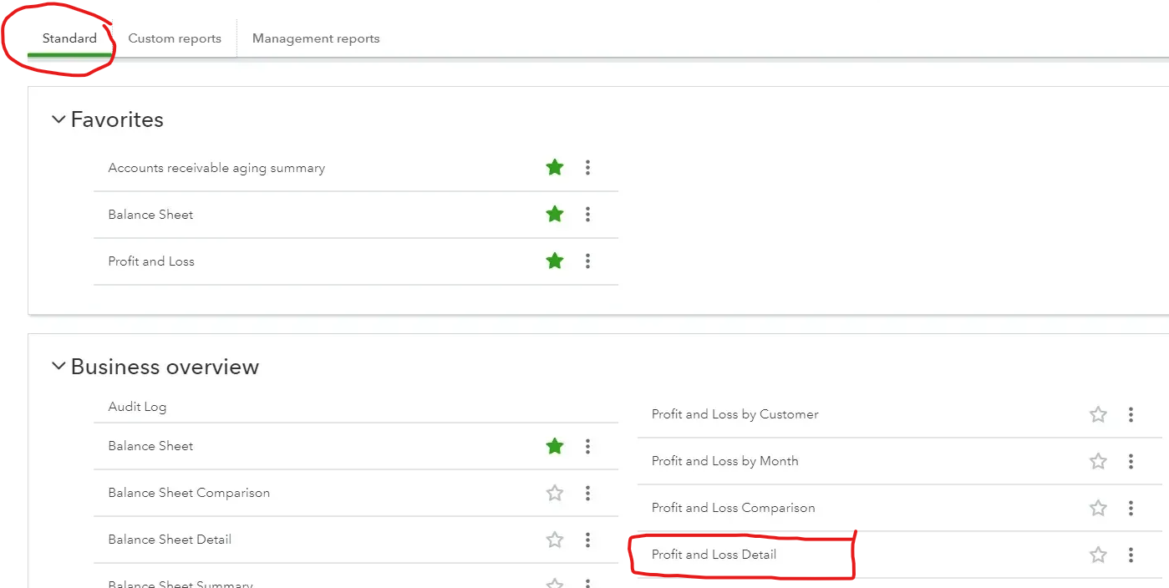Favorite Profit and Loss Detail using its star
Image resolution: width=1169 pixels, height=588 pixels.
point(1097,554)
